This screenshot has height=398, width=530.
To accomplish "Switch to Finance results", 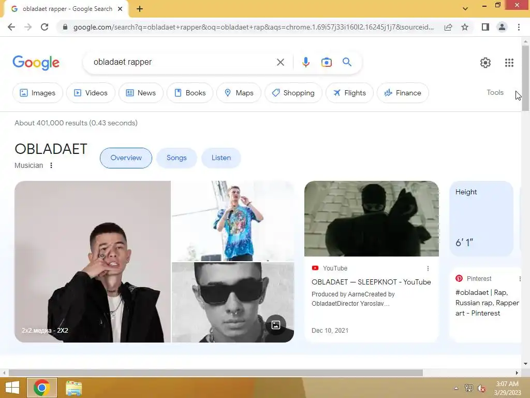I will tap(403, 93).
